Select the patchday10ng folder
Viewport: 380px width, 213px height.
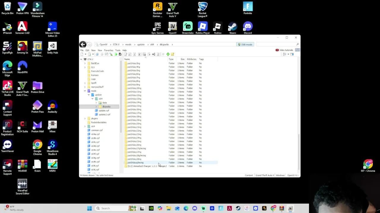[134, 88]
